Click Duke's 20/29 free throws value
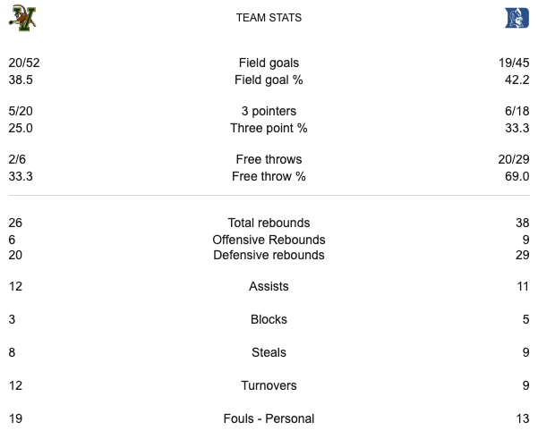538x439 pixels. click(x=515, y=159)
